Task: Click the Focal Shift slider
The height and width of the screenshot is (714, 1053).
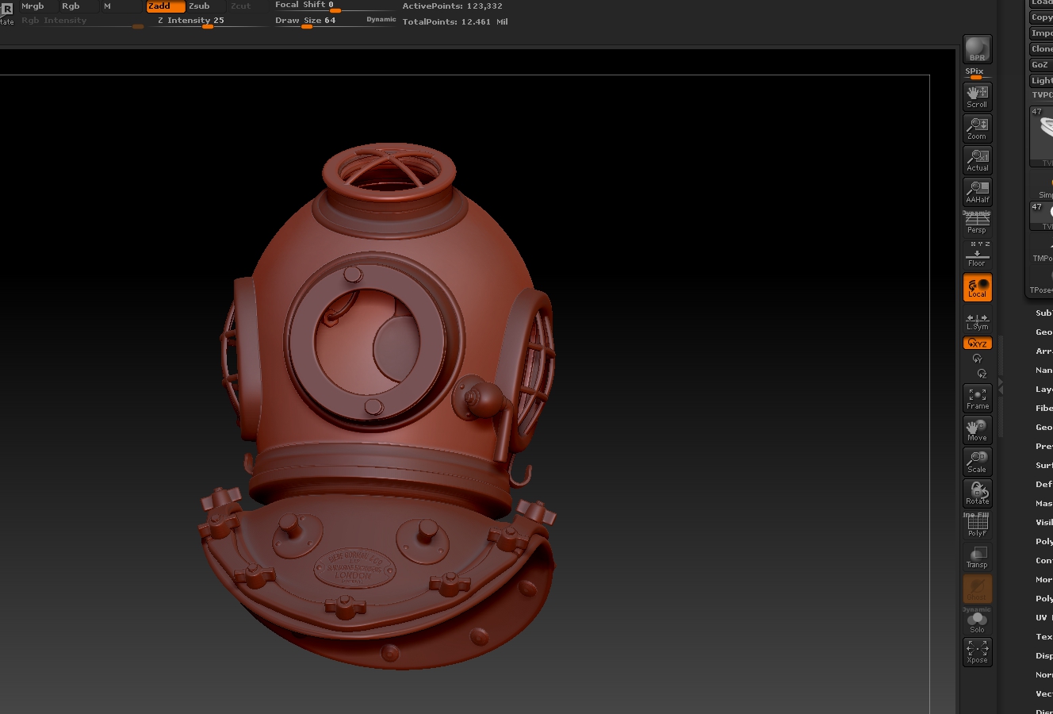Action: (334, 6)
